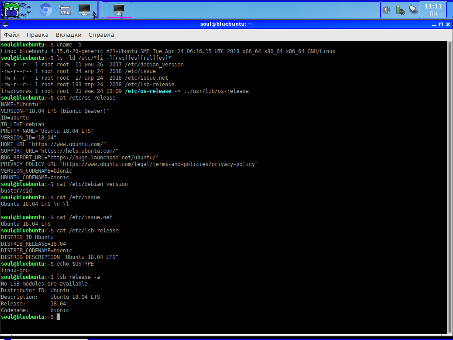Open the blueberry applications menu icon
Screen dimensions: 453x340
coord(12,10)
